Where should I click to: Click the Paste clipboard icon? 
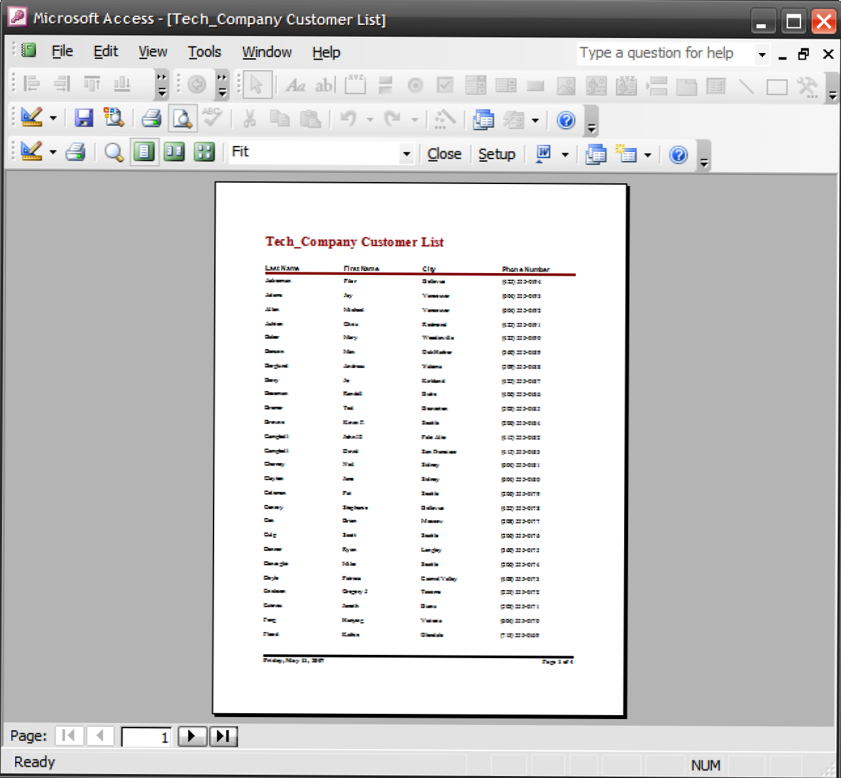click(x=310, y=119)
